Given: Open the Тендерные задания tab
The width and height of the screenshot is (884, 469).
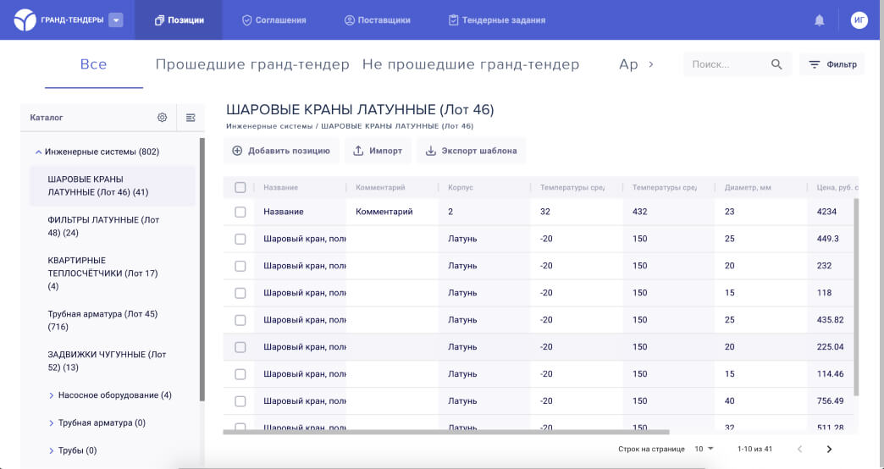Looking at the screenshot, I should [x=497, y=19].
